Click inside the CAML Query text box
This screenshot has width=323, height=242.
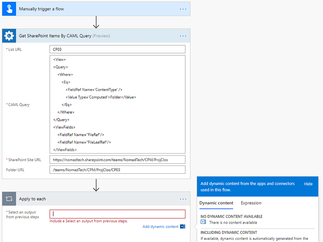click(x=117, y=104)
